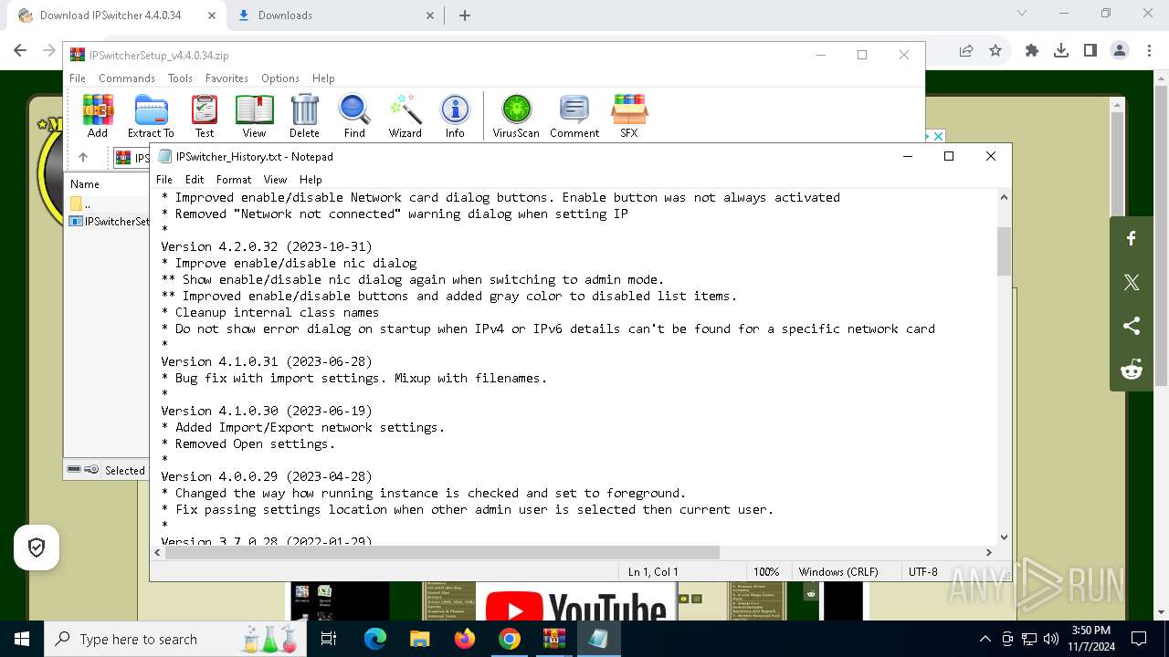The height and width of the screenshot is (657, 1169).
Task: Open Chrome three-dot menu
Action: (1149, 51)
